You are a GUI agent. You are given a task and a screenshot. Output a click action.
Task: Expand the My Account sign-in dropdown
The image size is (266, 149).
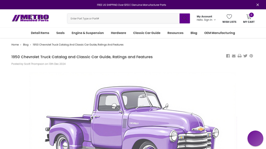pos(206,18)
